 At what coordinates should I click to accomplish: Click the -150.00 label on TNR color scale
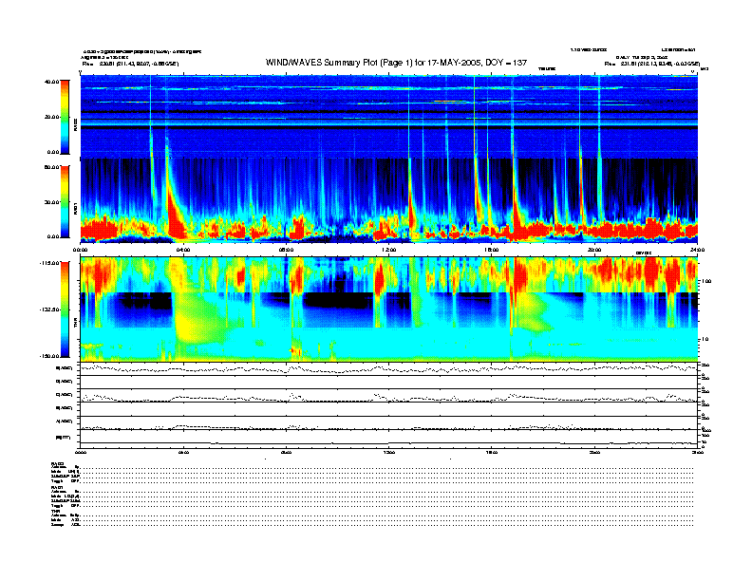(49, 356)
